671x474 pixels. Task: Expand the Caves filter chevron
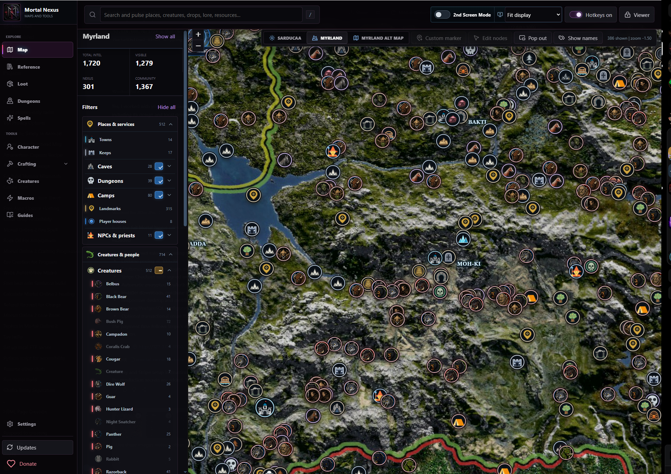pyautogui.click(x=169, y=166)
